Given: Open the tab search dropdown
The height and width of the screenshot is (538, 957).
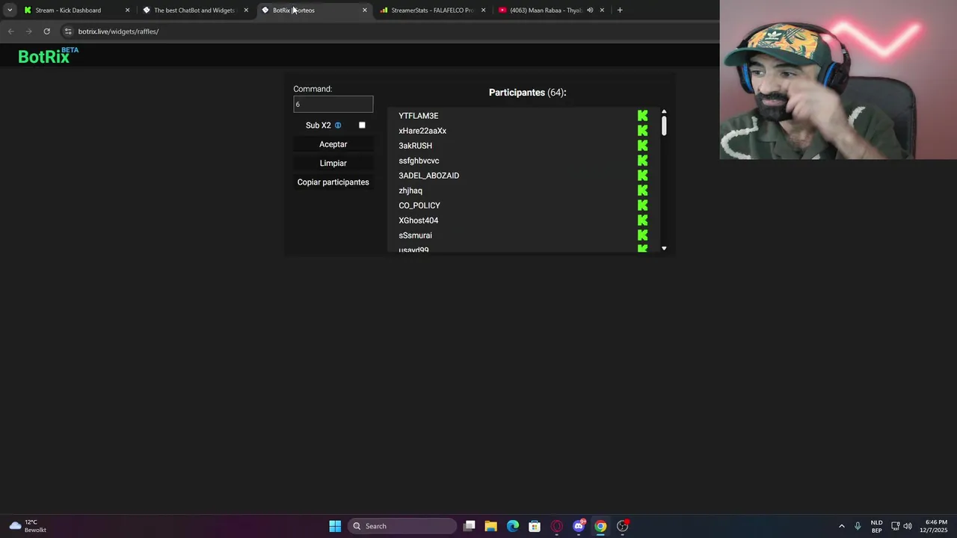Looking at the screenshot, I should pos(10,10).
